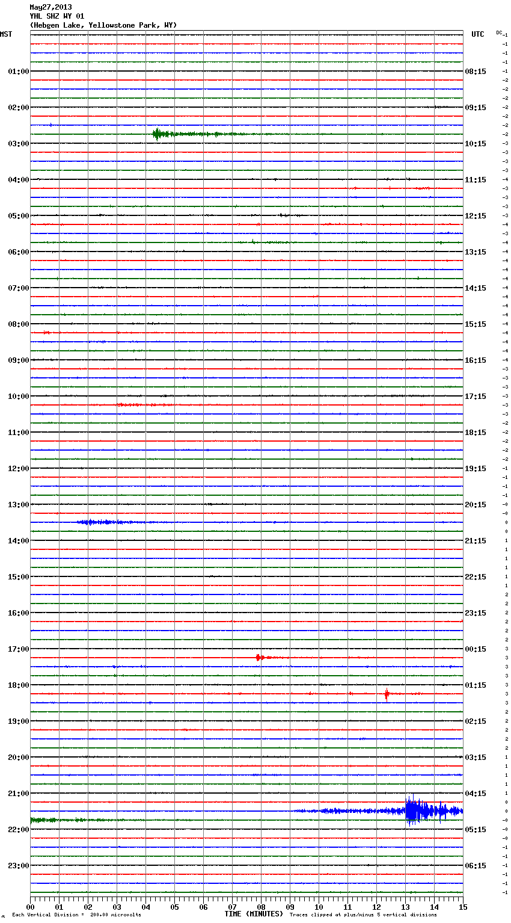This screenshot has width=511, height=923.
Task: Click the red spike after 18:00 near minute 12
Action: click(387, 694)
